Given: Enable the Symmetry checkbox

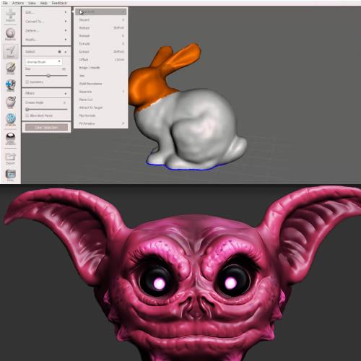Looking at the screenshot, I should click(27, 82).
